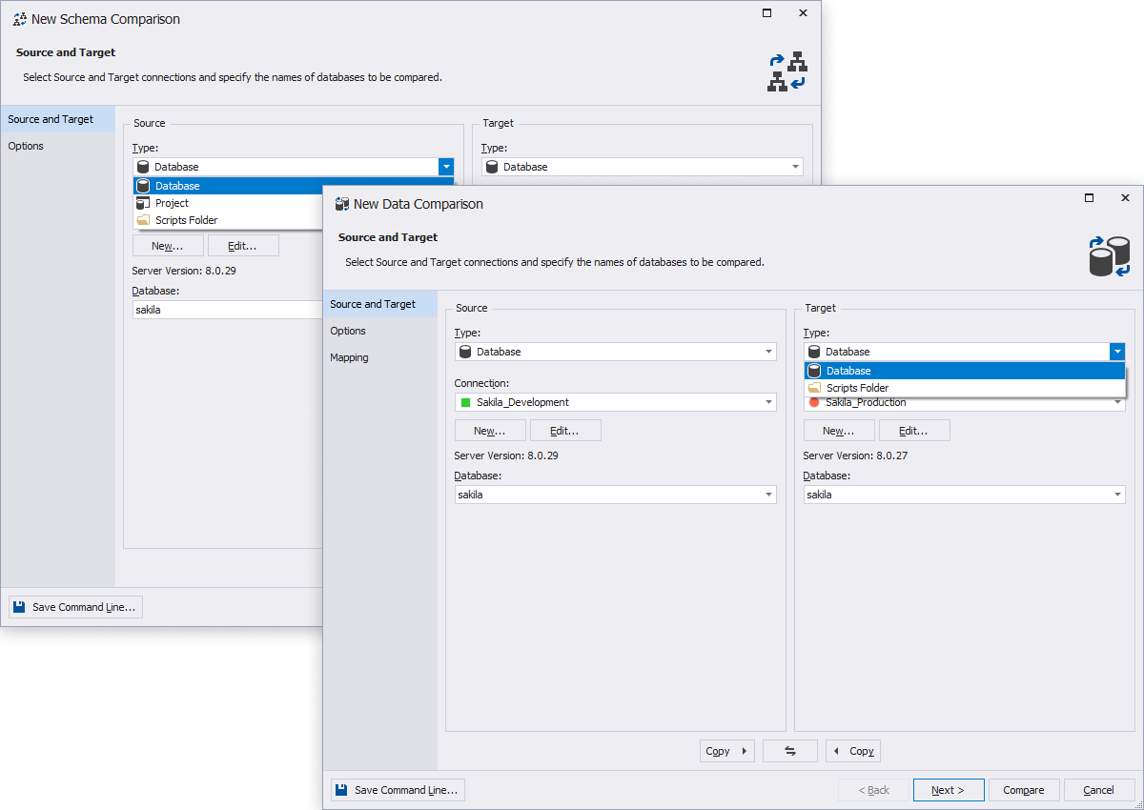1144x810 pixels.
Task: Click the New Data Comparison title icon
Action: [x=342, y=204]
